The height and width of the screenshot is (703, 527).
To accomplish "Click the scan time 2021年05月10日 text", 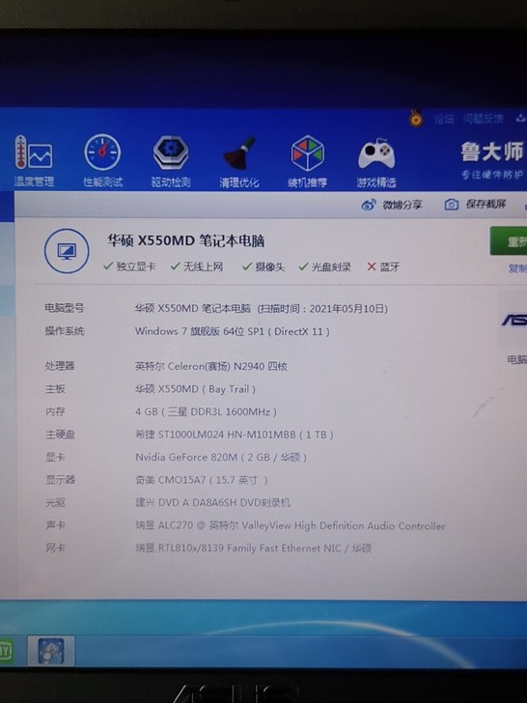I will coord(322,308).
